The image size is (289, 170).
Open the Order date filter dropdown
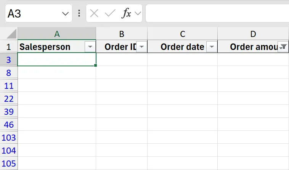tap(212, 47)
